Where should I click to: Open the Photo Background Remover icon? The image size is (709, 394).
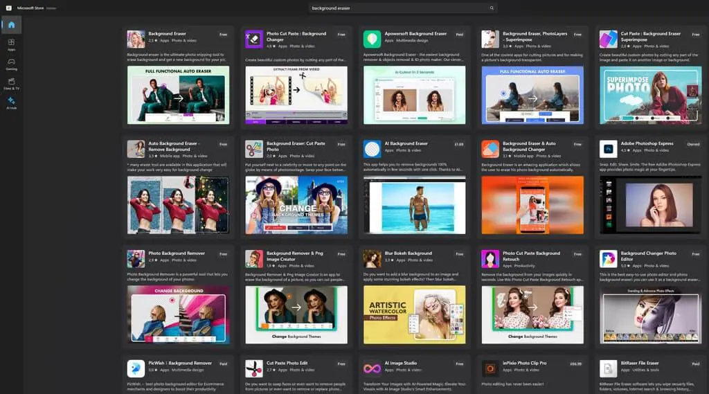point(136,259)
